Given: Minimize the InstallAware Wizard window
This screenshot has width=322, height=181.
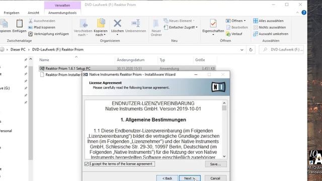Looking at the screenshot, I should click(x=196, y=74).
